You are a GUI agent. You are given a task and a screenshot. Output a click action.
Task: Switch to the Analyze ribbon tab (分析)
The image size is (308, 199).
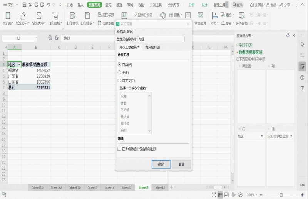pyautogui.click(x=191, y=5)
